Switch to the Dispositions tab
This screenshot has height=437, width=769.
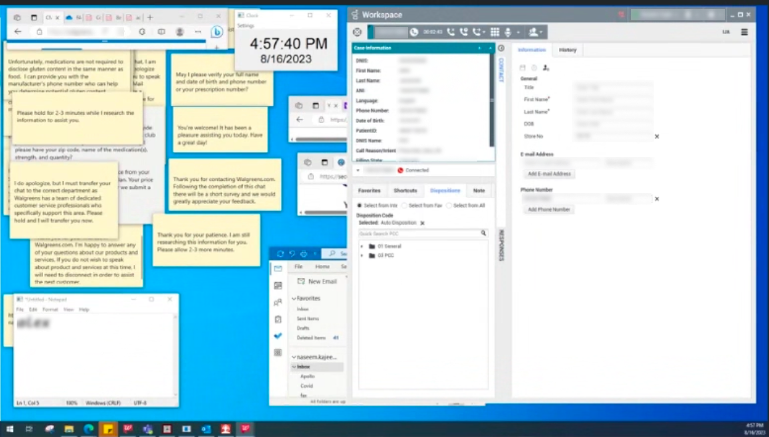pos(445,191)
